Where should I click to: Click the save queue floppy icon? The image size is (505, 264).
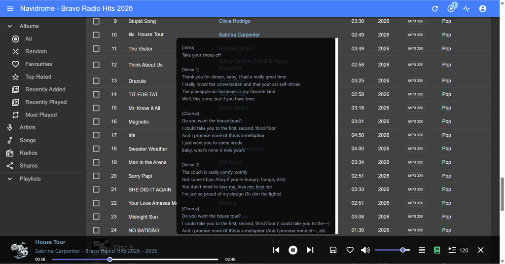pyautogui.click(x=333, y=250)
